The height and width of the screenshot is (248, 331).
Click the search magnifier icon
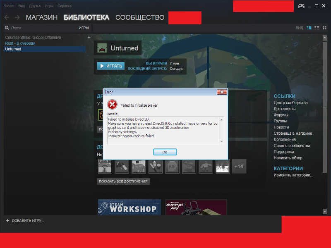(7, 28)
